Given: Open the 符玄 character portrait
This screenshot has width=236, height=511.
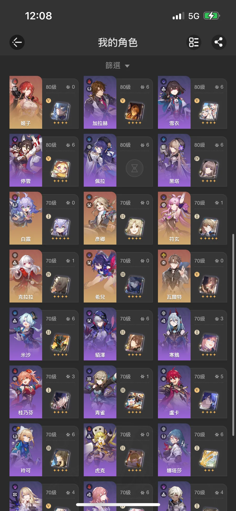Looking at the screenshot, I should 174,218.
